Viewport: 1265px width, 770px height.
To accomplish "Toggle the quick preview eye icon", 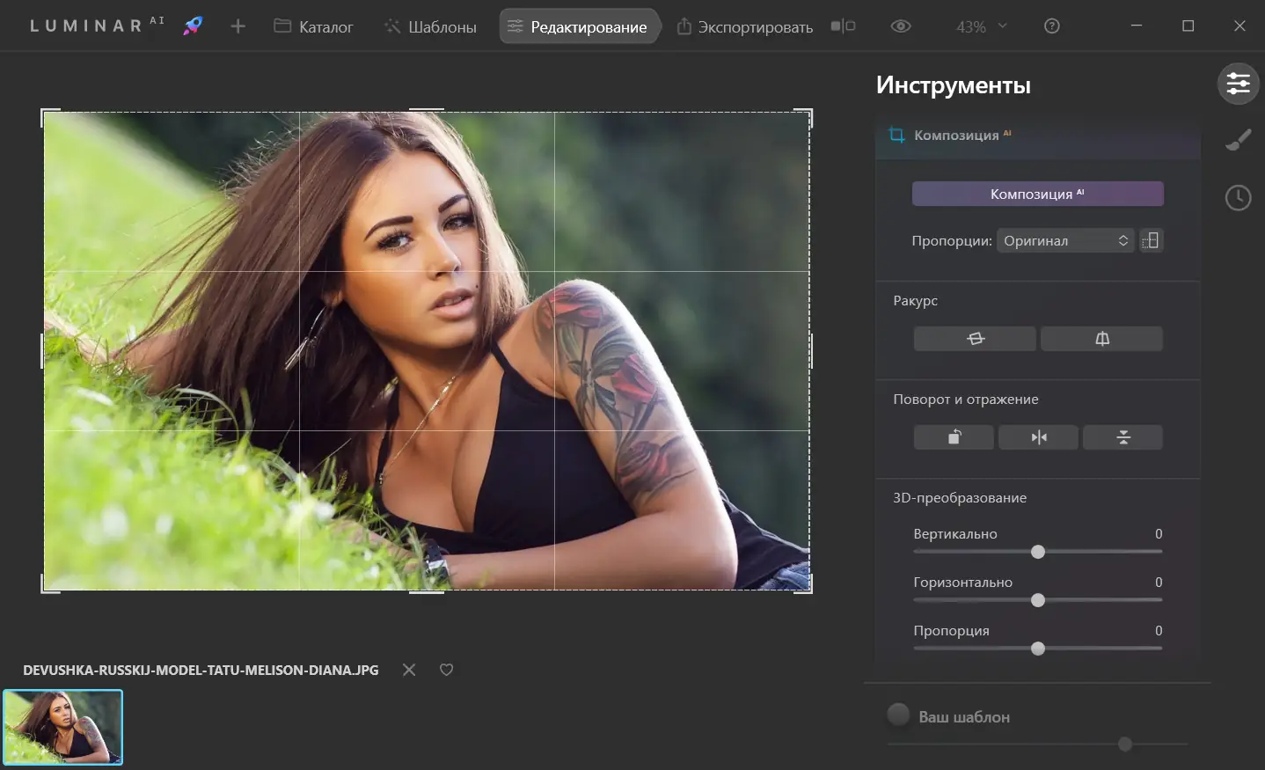I will coord(900,26).
